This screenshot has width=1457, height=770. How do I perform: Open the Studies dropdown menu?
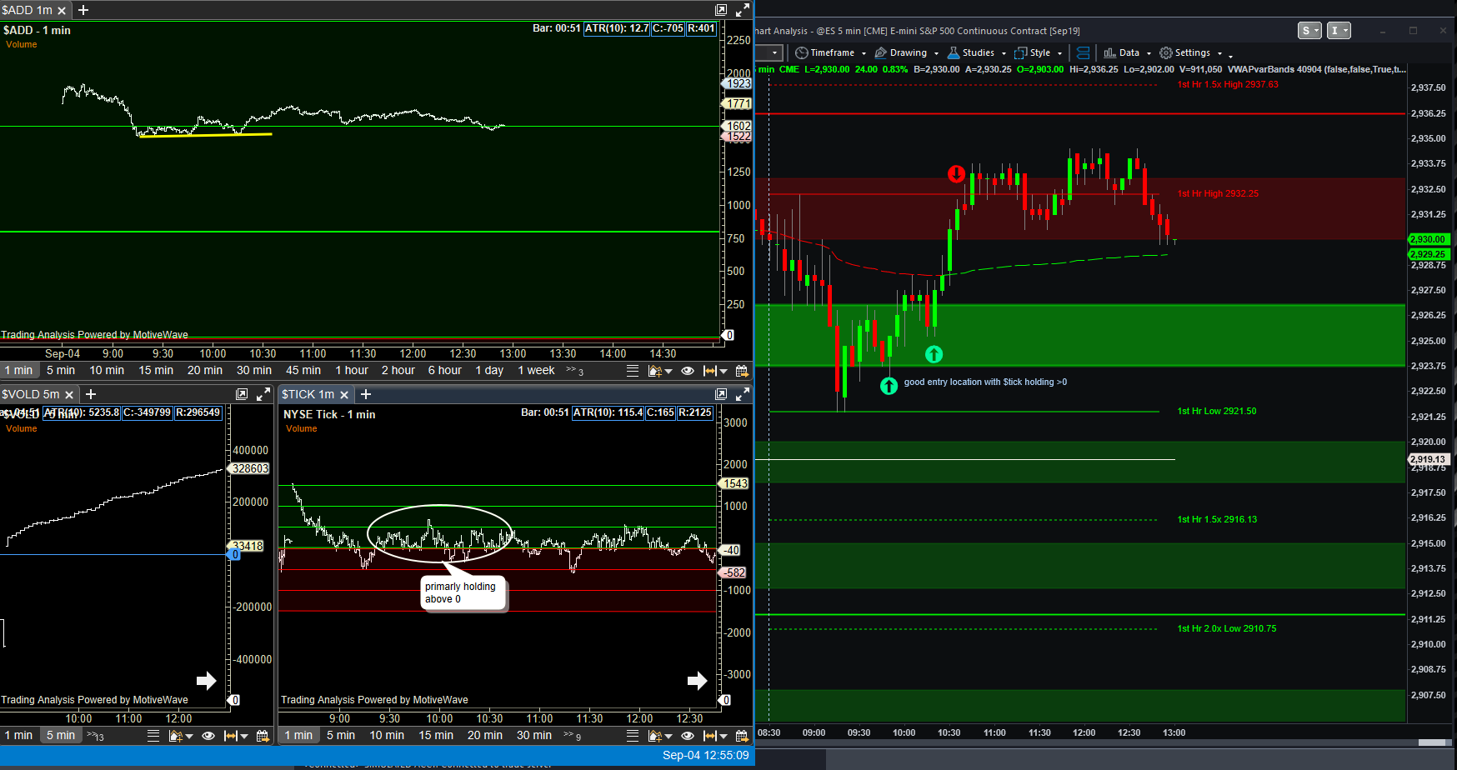click(977, 52)
